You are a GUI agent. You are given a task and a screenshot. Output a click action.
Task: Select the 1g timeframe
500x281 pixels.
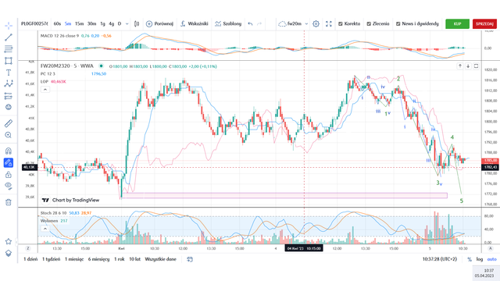[102, 24]
